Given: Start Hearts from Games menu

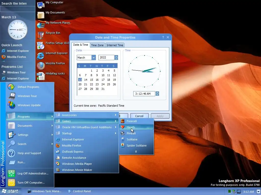Looking at the screenshot, I should click(136, 127).
